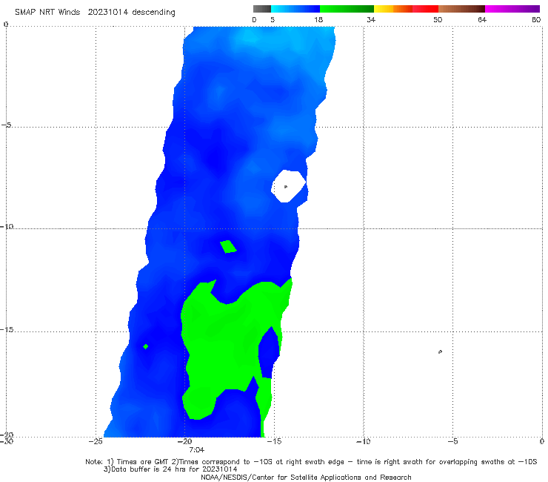Image resolution: width=548 pixels, height=482 pixels.
Task: Click the color bar label "64"
Action: pyautogui.click(x=482, y=19)
